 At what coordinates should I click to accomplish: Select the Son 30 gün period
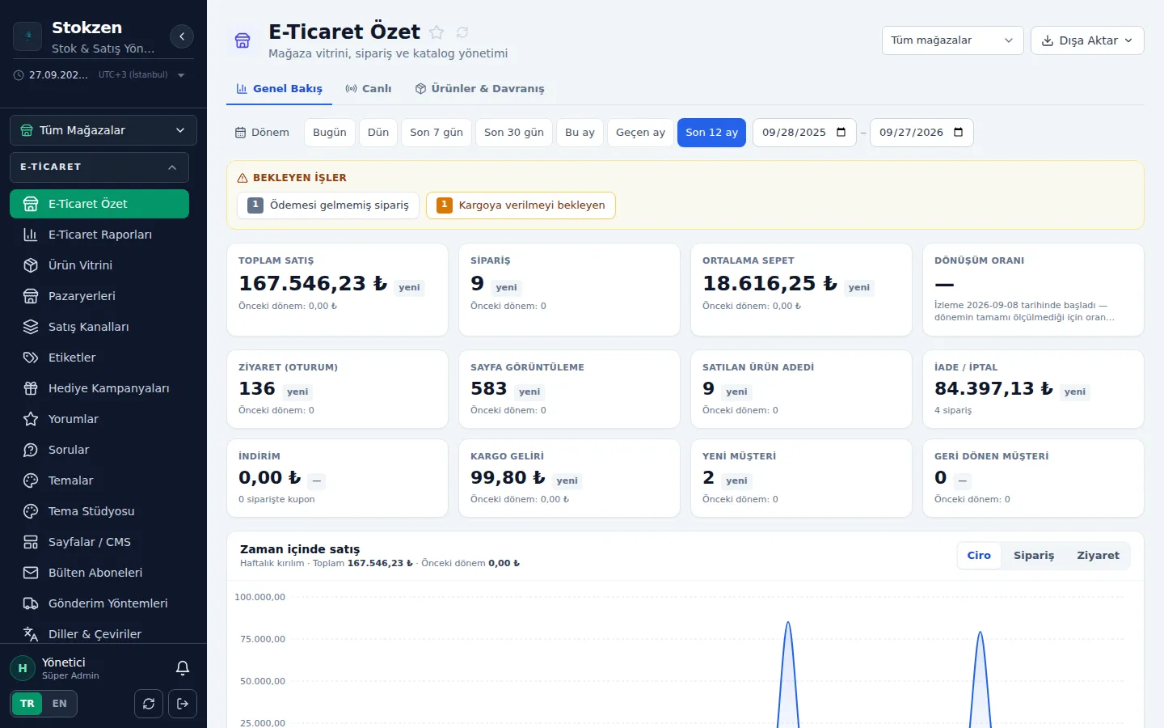tap(514, 133)
